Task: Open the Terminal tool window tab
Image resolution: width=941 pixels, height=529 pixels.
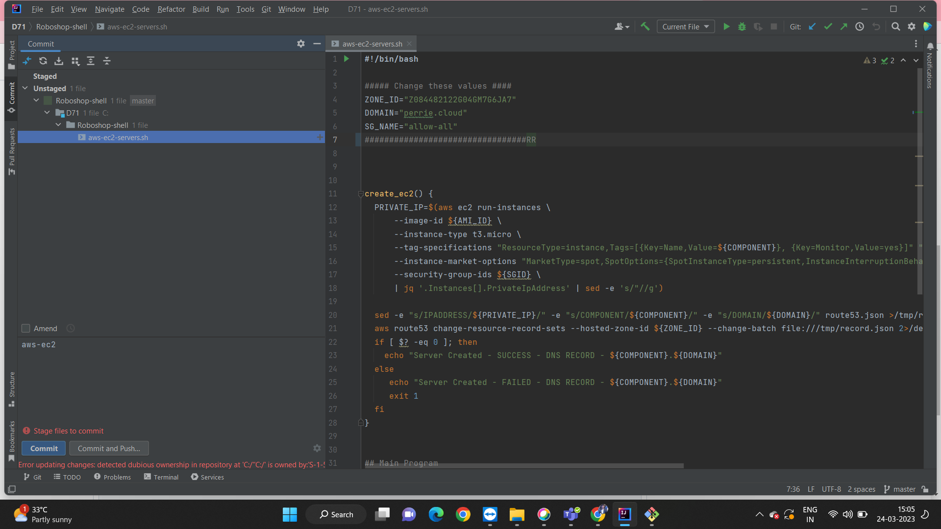Action: click(161, 477)
